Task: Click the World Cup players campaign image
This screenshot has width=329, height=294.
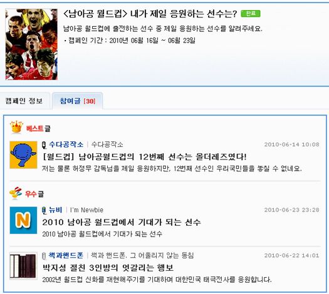Action: point(31,44)
